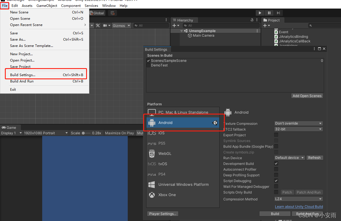Select the Android platform in Build Settings
This screenshot has width=341, height=221.
(x=166, y=123)
